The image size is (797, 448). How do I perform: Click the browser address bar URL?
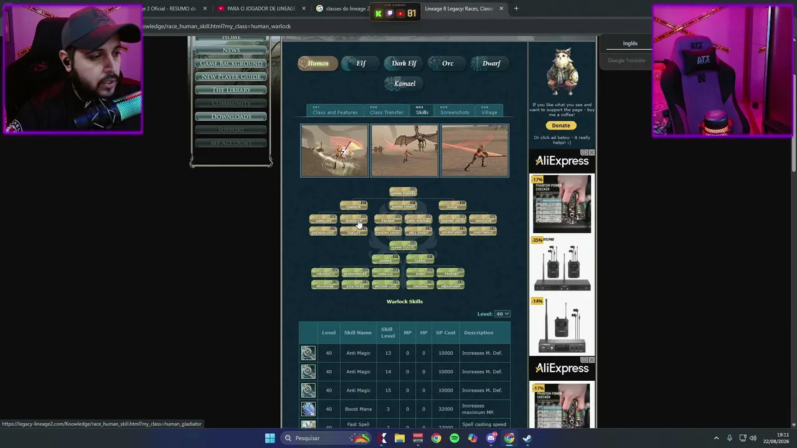(217, 26)
